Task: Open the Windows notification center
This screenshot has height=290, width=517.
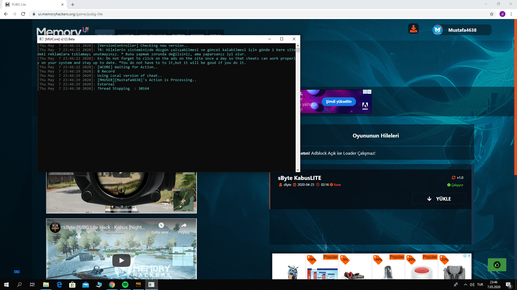Action: click(x=508, y=285)
